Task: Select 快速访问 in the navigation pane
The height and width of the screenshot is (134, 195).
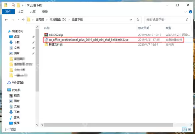Action: click(x=18, y=31)
